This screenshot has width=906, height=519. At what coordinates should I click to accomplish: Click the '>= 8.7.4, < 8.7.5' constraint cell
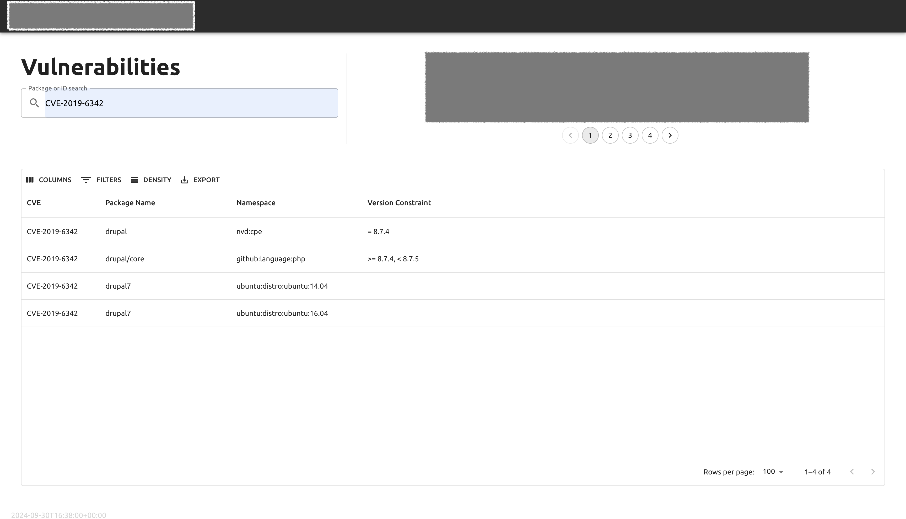(x=393, y=259)
